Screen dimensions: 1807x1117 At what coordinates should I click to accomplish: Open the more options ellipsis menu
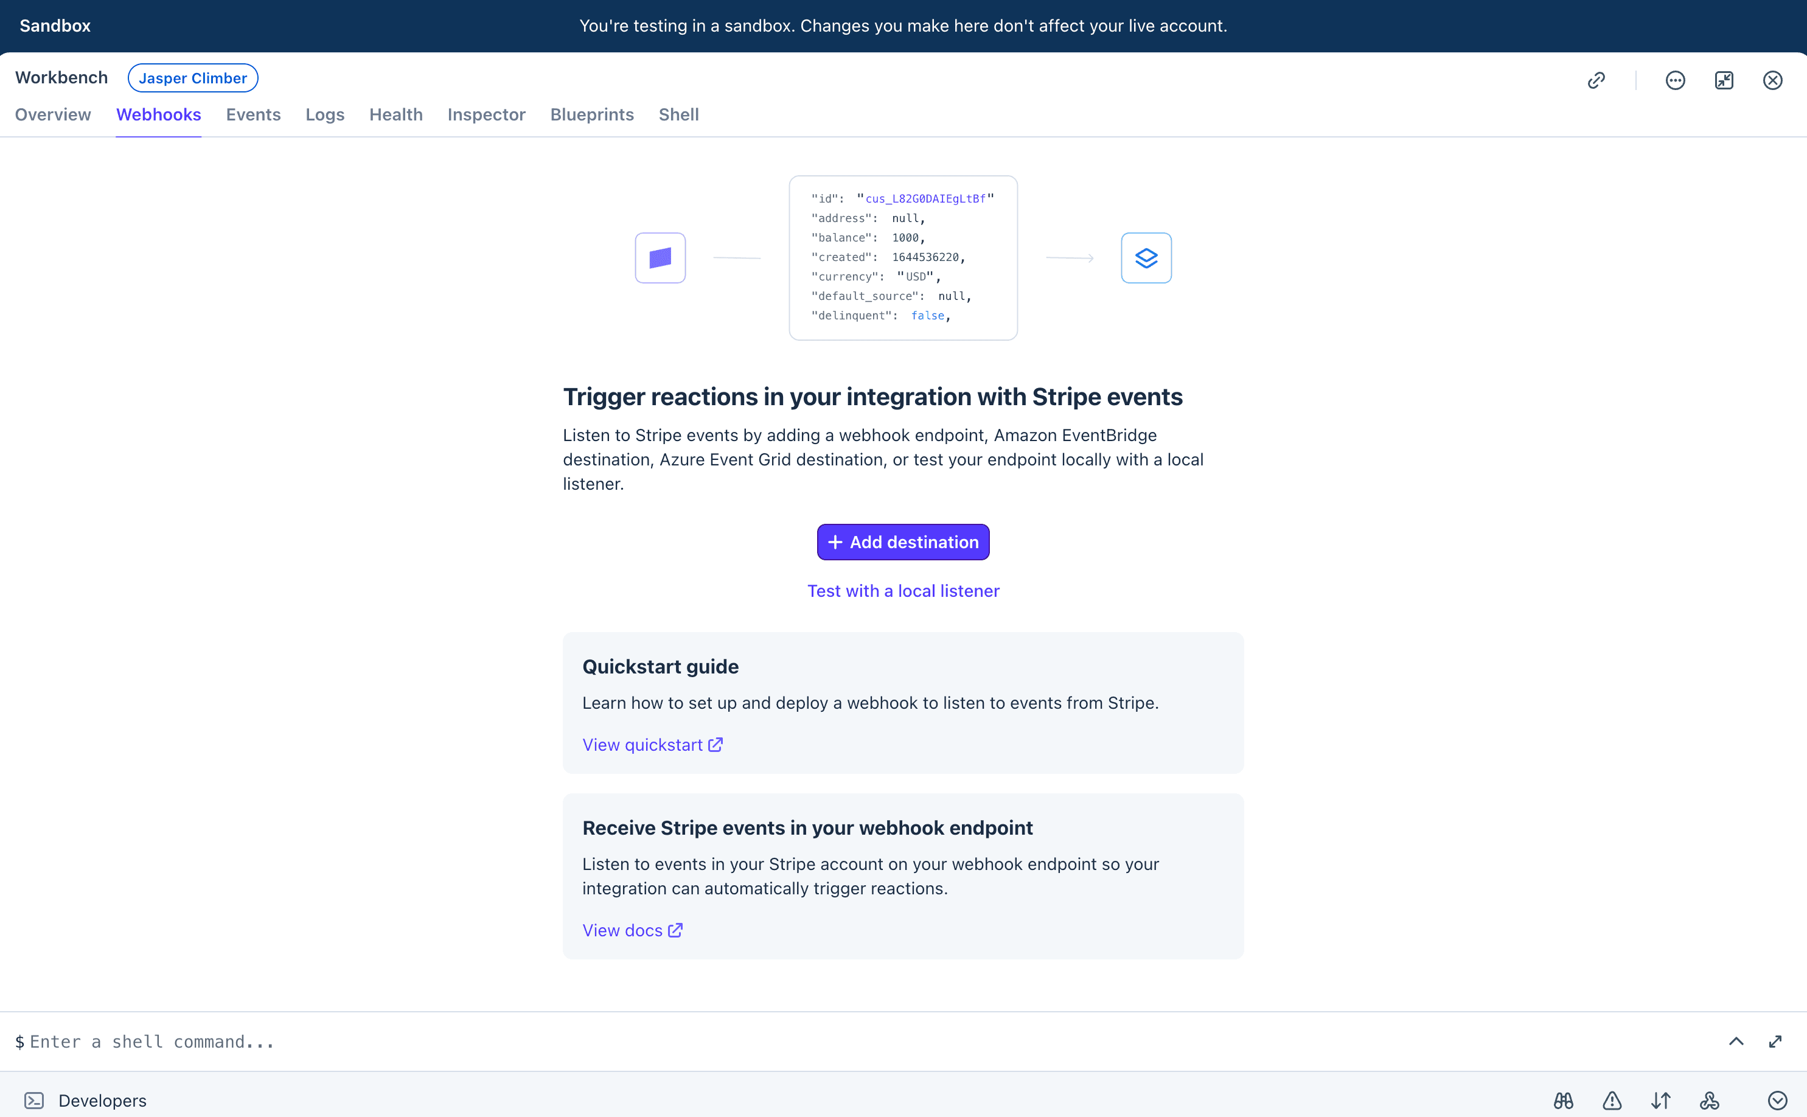[1674, 80]
